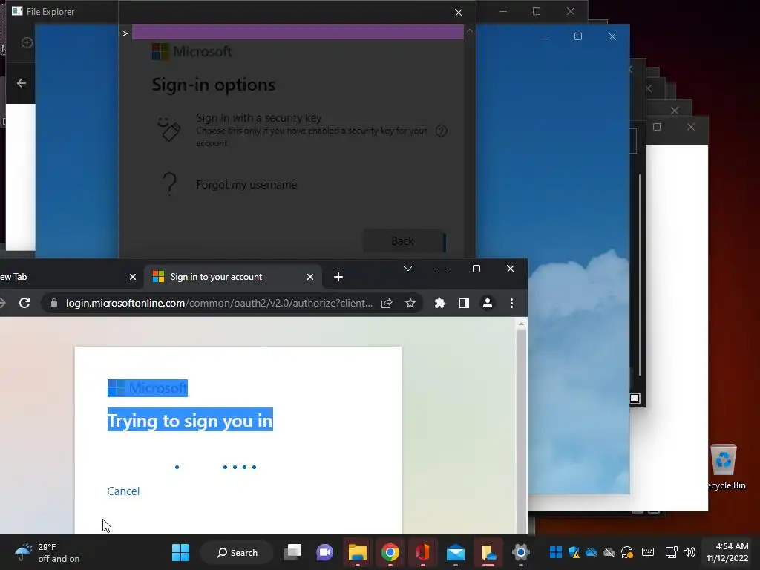Open Settings gear on taskbar
760x570 pixels.
pos(520,552)
